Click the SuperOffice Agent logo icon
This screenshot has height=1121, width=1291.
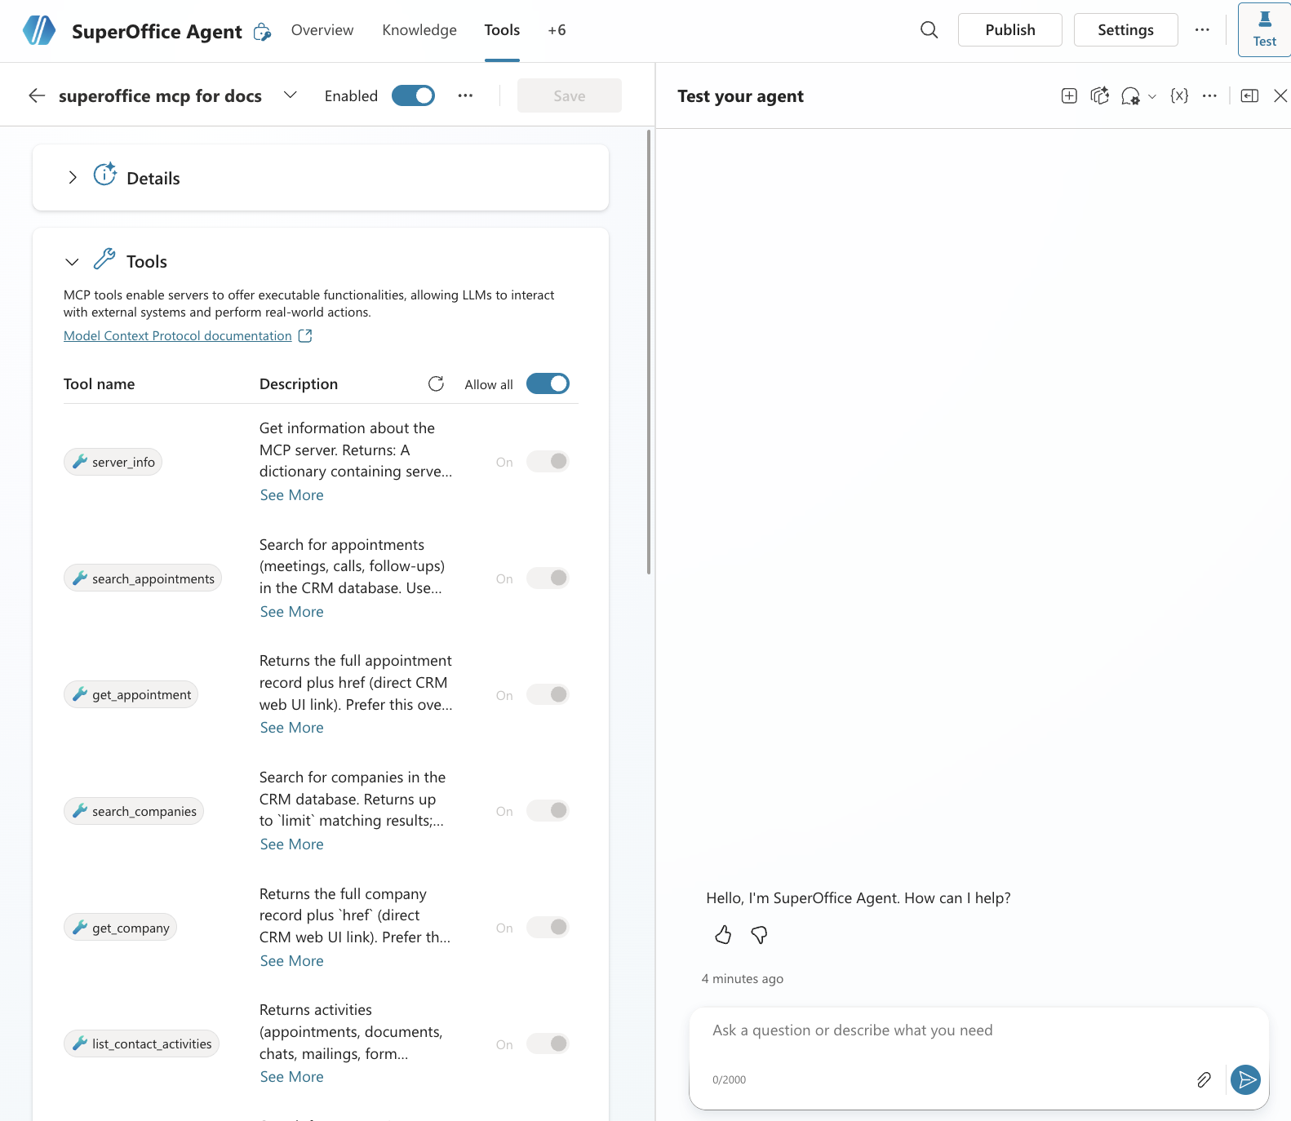38,30
